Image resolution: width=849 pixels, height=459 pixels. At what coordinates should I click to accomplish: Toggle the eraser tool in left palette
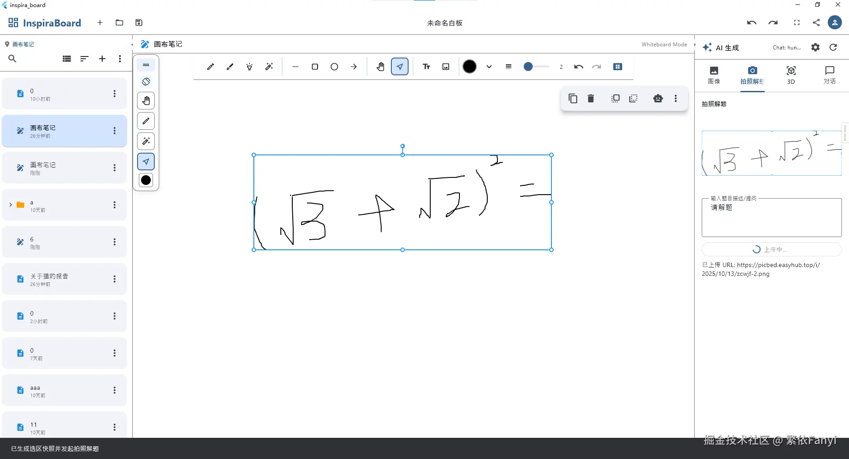tap(146, 81)
